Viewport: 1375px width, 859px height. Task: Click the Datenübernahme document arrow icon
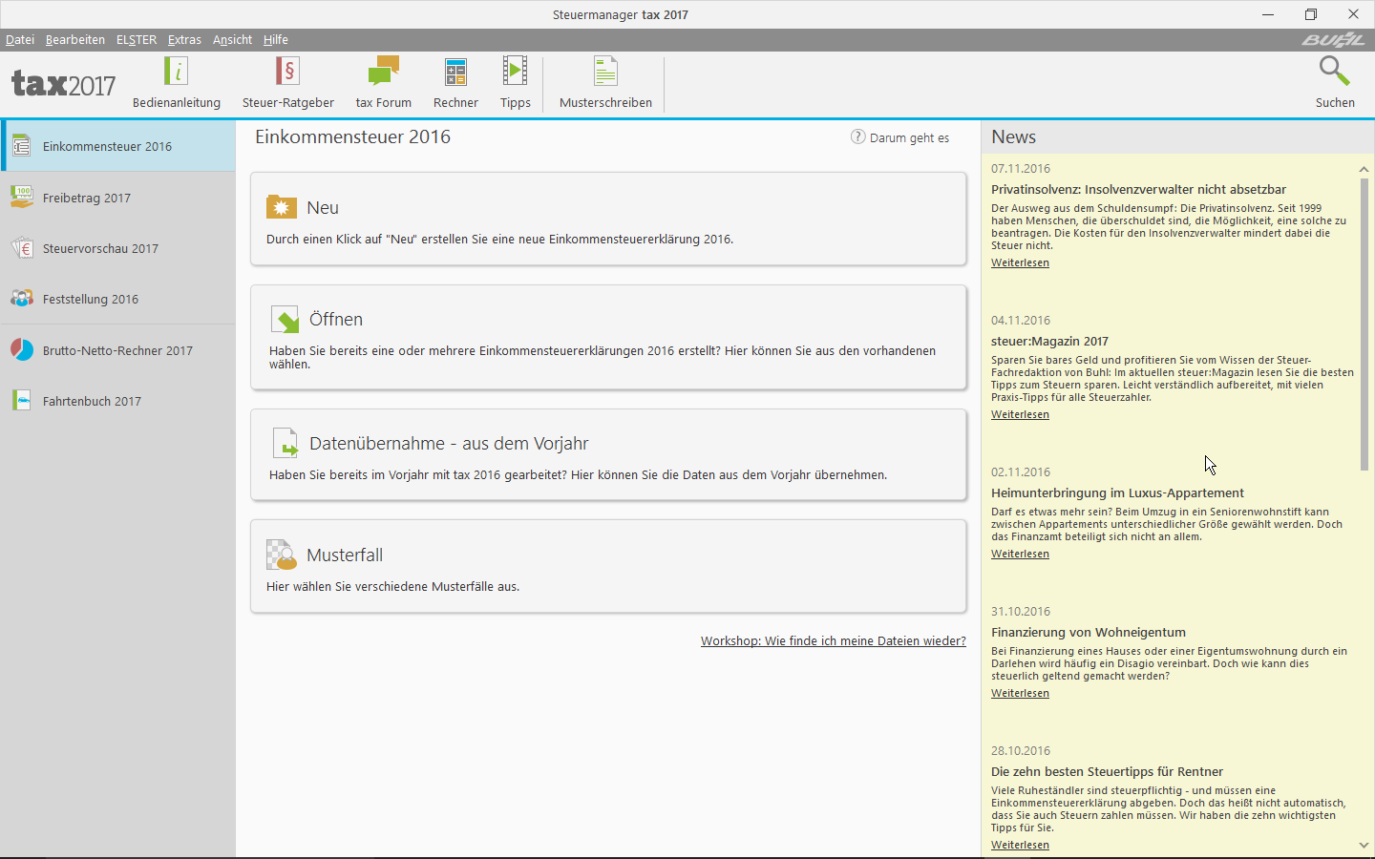285,443
